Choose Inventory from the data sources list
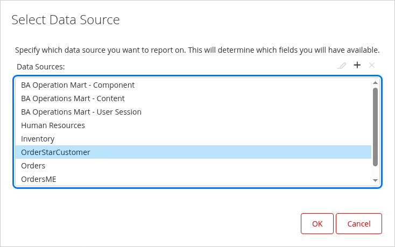This screenshot has width=395, height=247. pyautogui.click(x=38, y=139)
